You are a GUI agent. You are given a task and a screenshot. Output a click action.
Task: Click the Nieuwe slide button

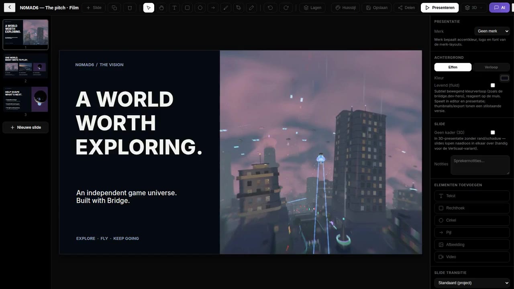point(26,127)
